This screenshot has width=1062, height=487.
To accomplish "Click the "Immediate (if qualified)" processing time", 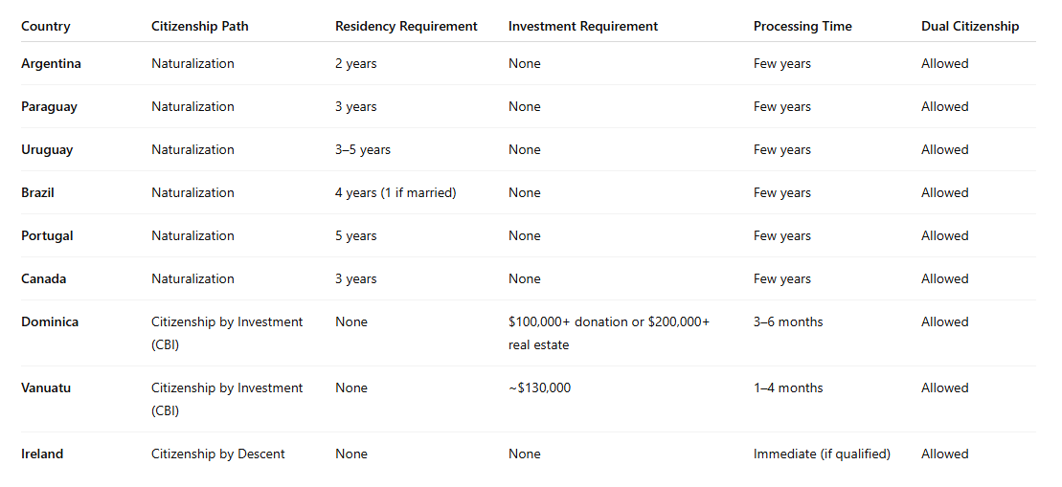I will [x=822, y=454].
